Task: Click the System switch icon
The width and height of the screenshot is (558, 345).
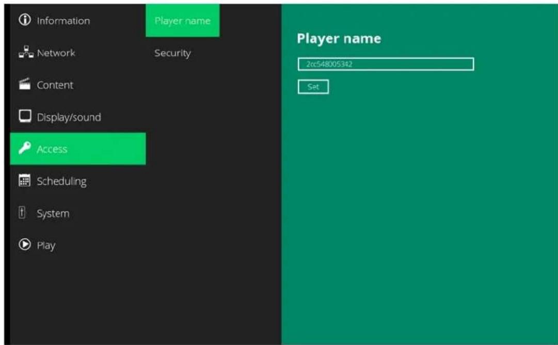Action: [22, 213]
